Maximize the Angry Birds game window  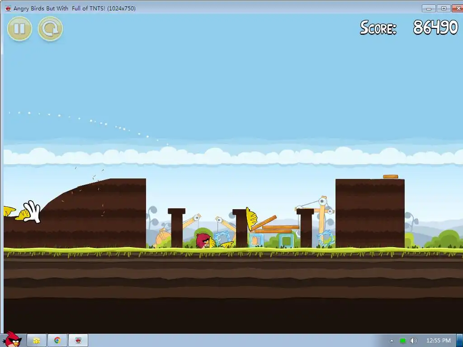pos(444,8)
